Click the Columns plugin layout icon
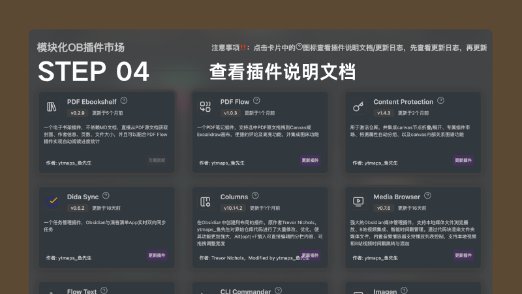The height and width of the screenshot is (294, 522). 205,202
